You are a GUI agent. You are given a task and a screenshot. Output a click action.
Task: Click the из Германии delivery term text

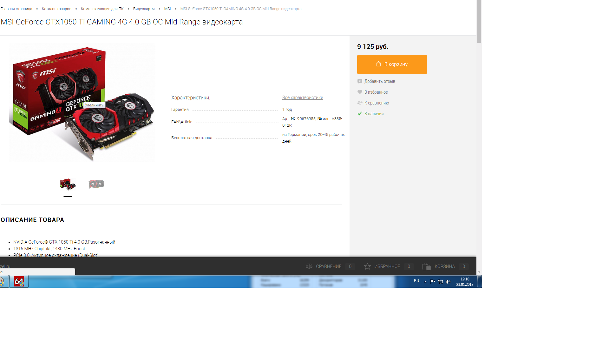click(x=313, y=138)
